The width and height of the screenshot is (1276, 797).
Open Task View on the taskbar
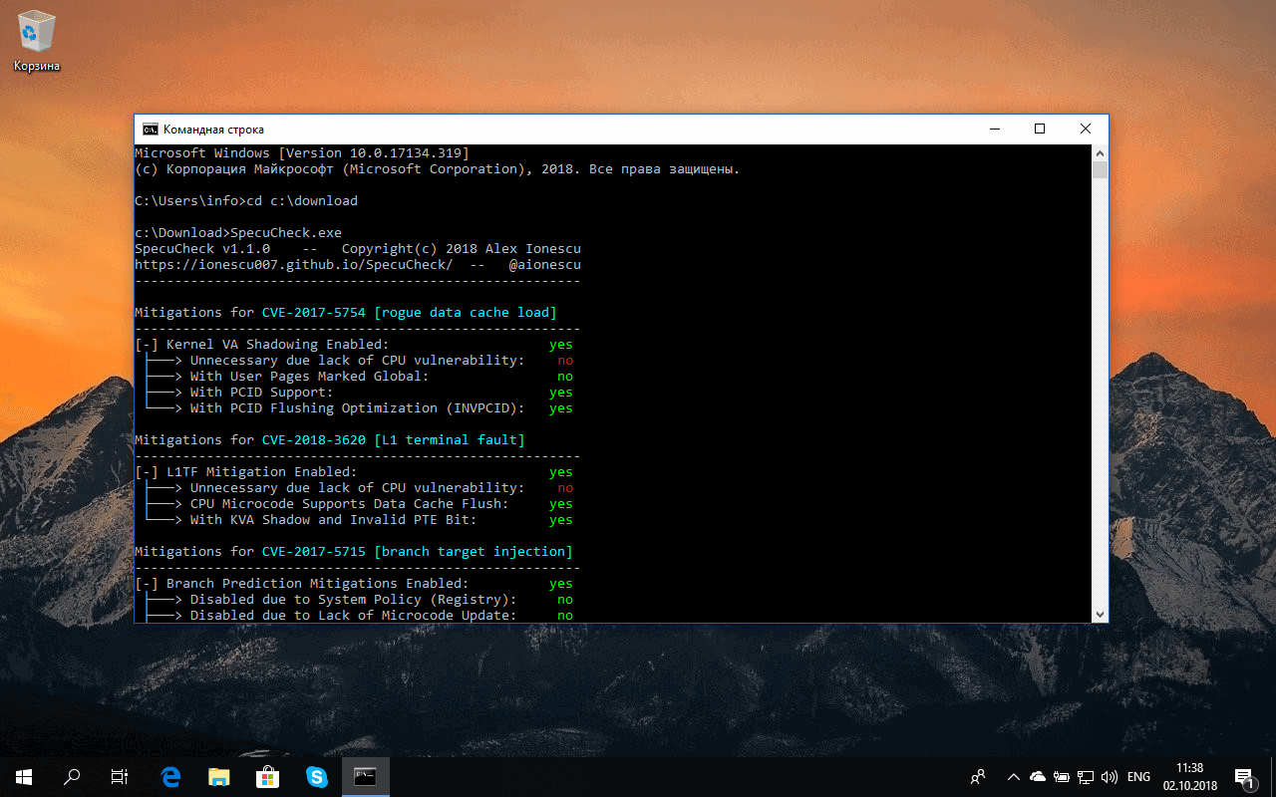click(120, 777)
